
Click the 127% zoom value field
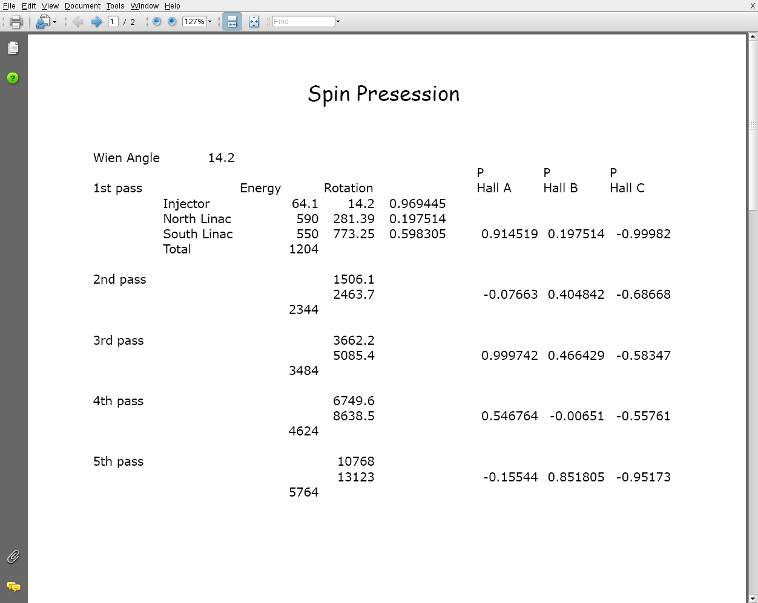tap(194, 22)
